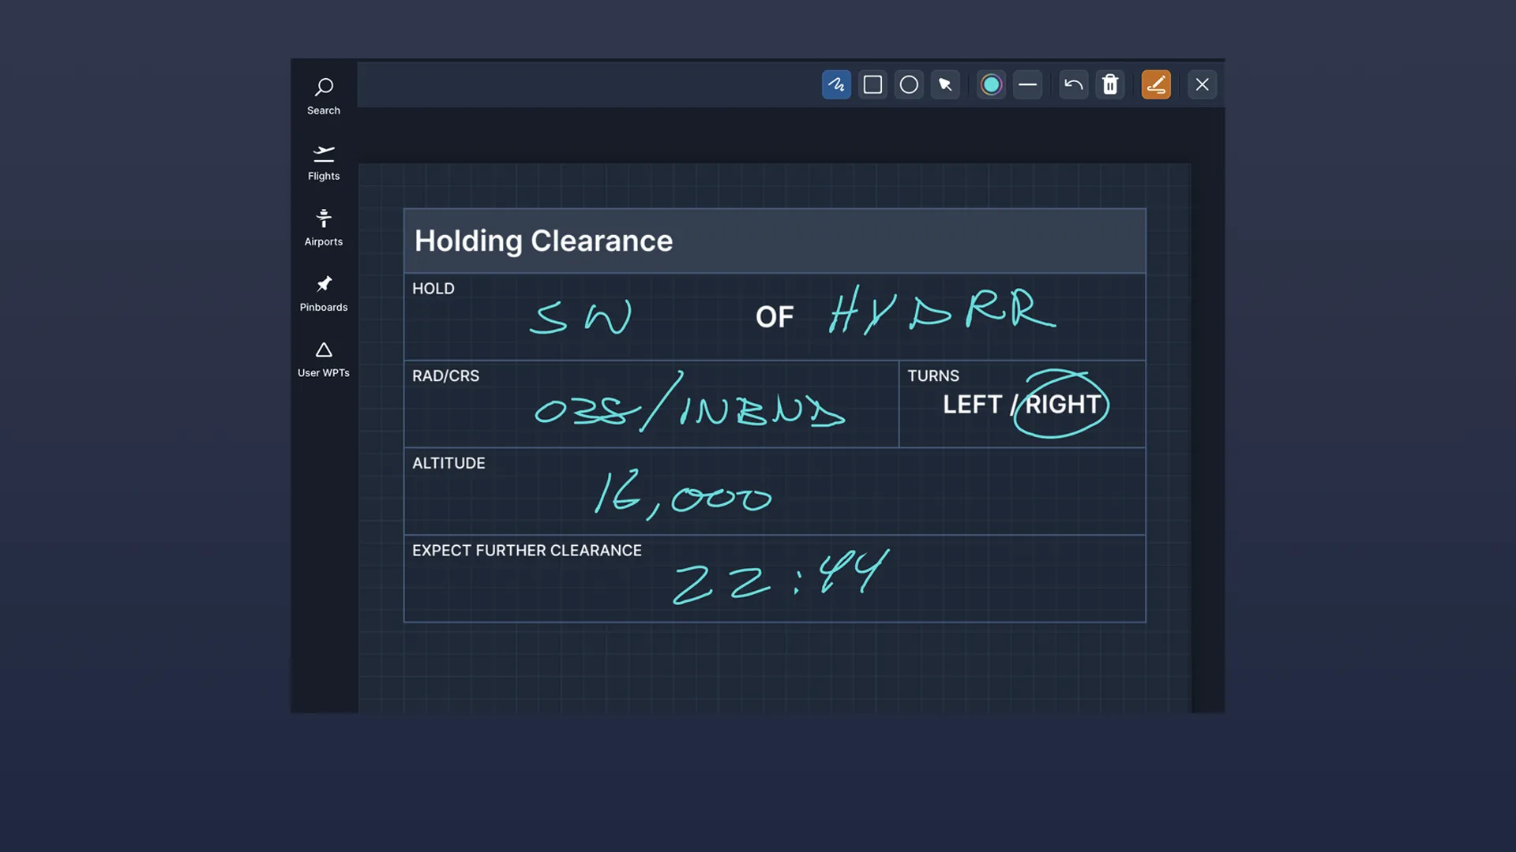The height and width of the screenshot is (852, 1516).
Task: Clear the scratchpad with the trash icon
Action: click(x=1110, y=84)
